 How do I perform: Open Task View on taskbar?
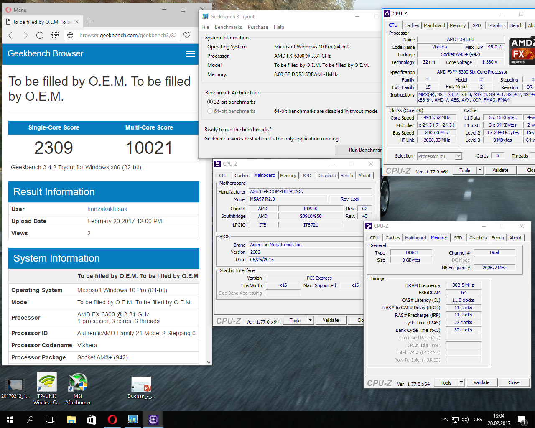point(50,420)
